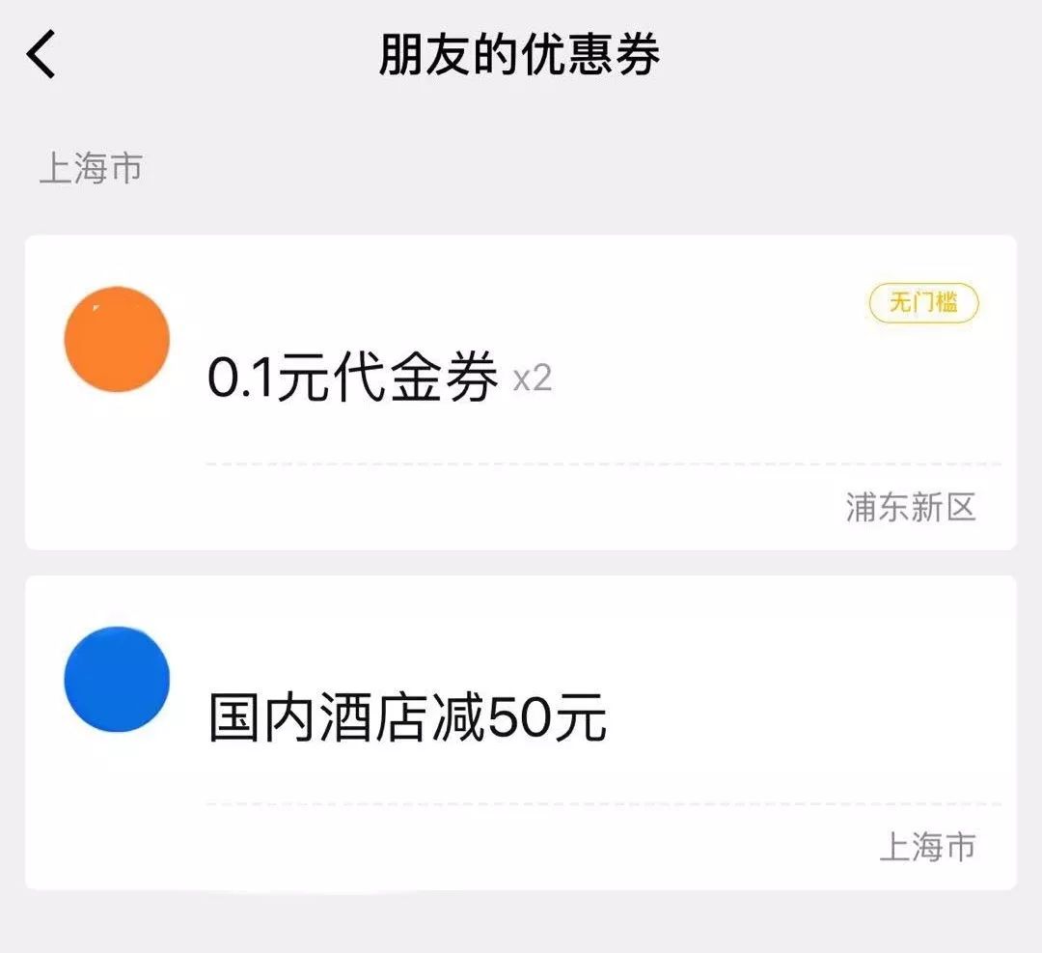Tap the blue circle merchant icon
Image resolution: width=1042 pixels, height=953 pixels.
[x=117, y=679]
